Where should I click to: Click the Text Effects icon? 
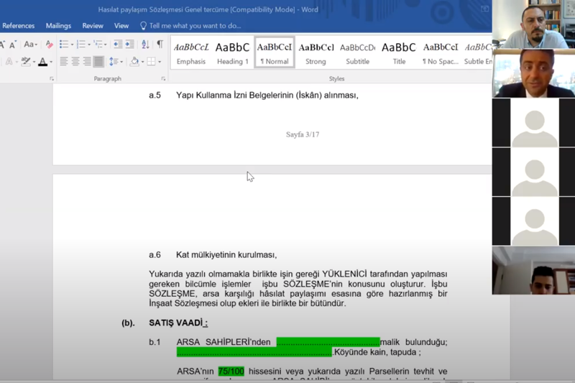[9, 62]
